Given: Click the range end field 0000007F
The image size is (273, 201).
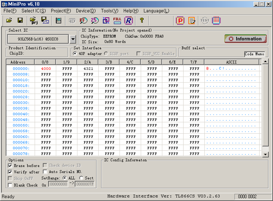Looking at the screenshot, I should tap(85, 184).
